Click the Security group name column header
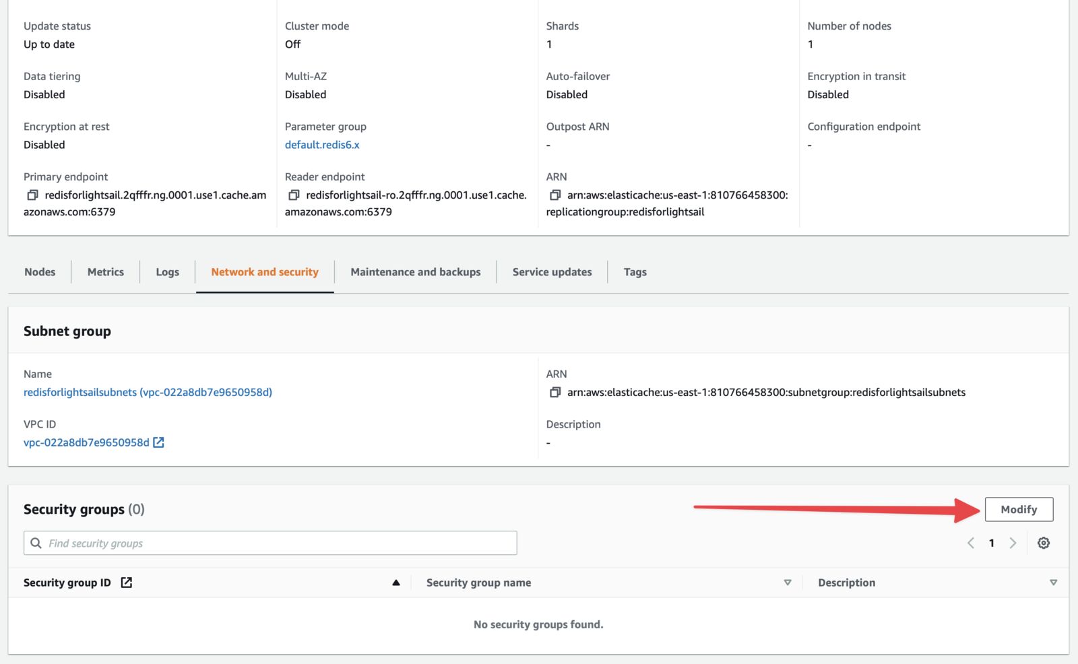The height and width of the screenshot is (664, 1078). point(478,583)
